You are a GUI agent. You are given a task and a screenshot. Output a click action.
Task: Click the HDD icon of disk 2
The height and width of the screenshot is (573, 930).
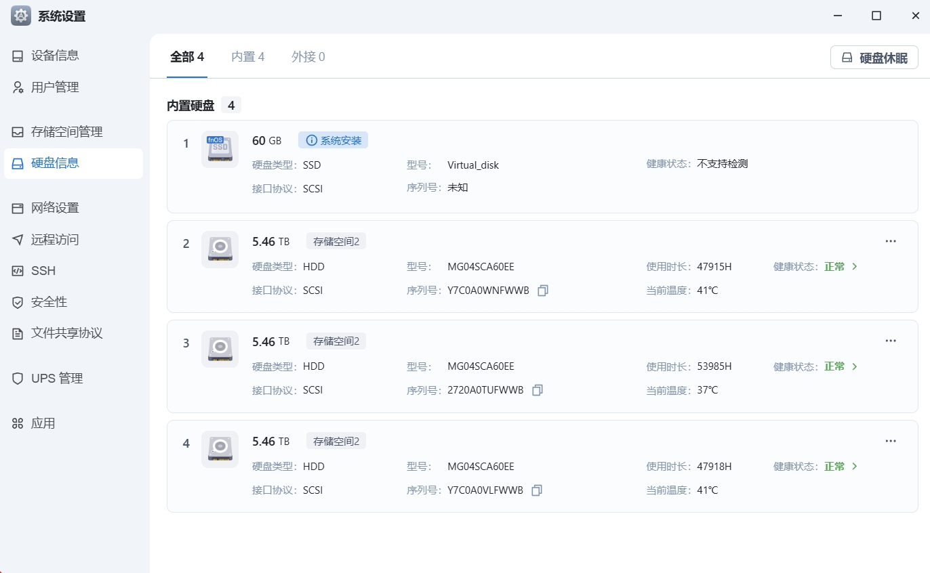tap(220, 249)
